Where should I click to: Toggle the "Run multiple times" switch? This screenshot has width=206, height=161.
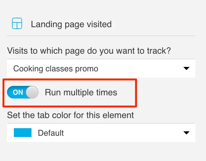point(23,92)
